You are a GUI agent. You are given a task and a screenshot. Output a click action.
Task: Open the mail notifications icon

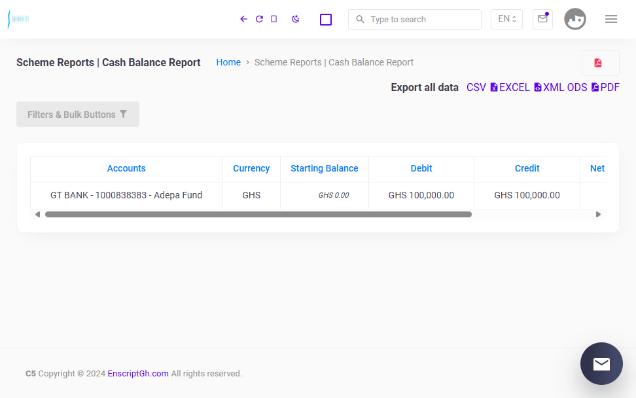tap(542, 19)
